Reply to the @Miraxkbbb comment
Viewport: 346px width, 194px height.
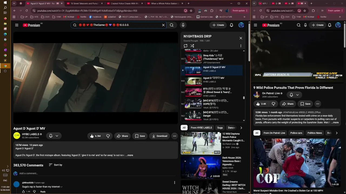point(43,192)
